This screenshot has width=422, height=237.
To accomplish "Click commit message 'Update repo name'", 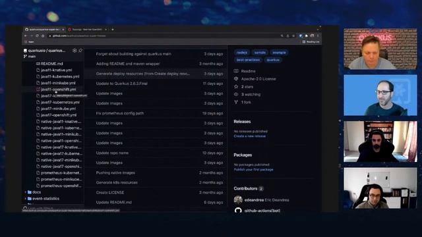I will tap(112, 153).
